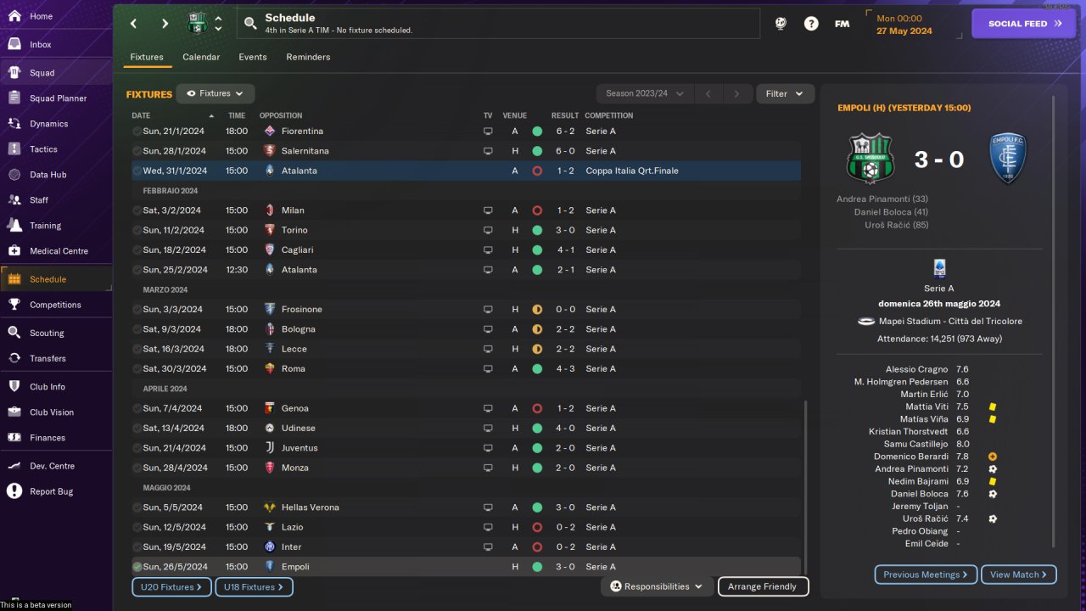Tick the checkbox for Roma fixture 30/3/2024

pos(137,369)
